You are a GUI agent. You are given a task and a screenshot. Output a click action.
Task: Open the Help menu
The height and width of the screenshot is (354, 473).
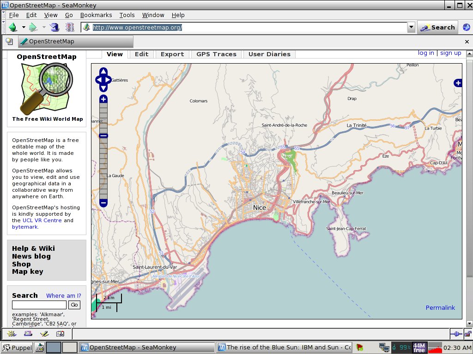tap(178, 15)
